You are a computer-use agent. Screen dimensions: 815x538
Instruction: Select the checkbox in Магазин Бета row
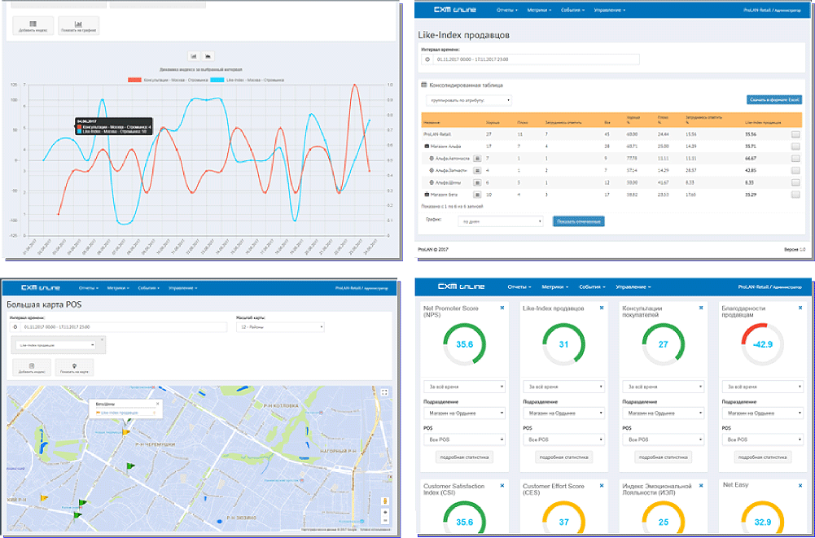pyautogui.click(x=795, y=195)
